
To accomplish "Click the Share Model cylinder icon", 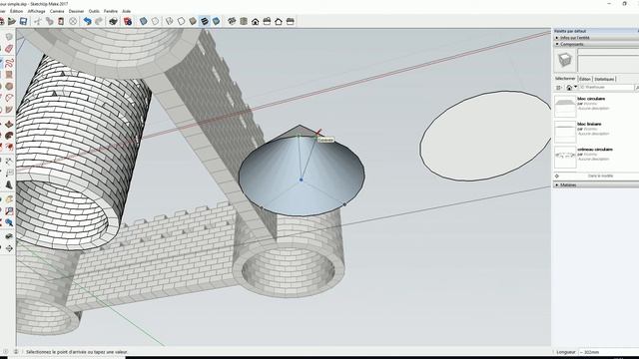I will coord(244,21).
